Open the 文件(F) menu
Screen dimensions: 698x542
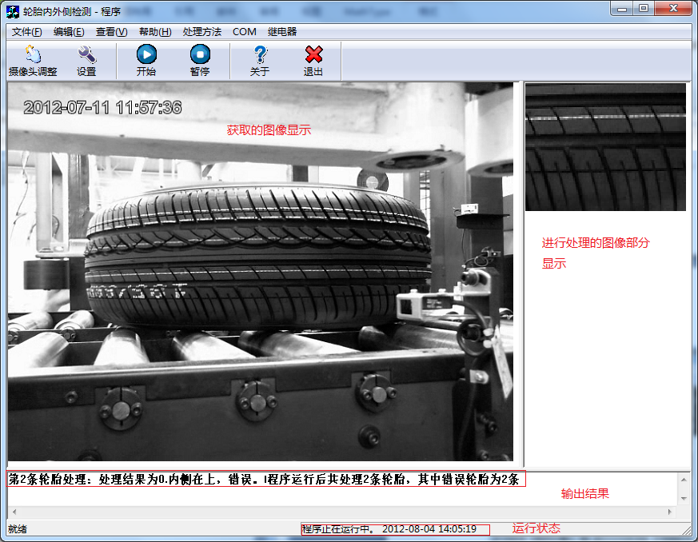(x=27, y=32)
